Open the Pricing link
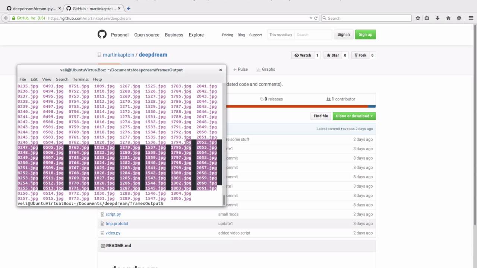477x268 pixels. pos(227,35)
